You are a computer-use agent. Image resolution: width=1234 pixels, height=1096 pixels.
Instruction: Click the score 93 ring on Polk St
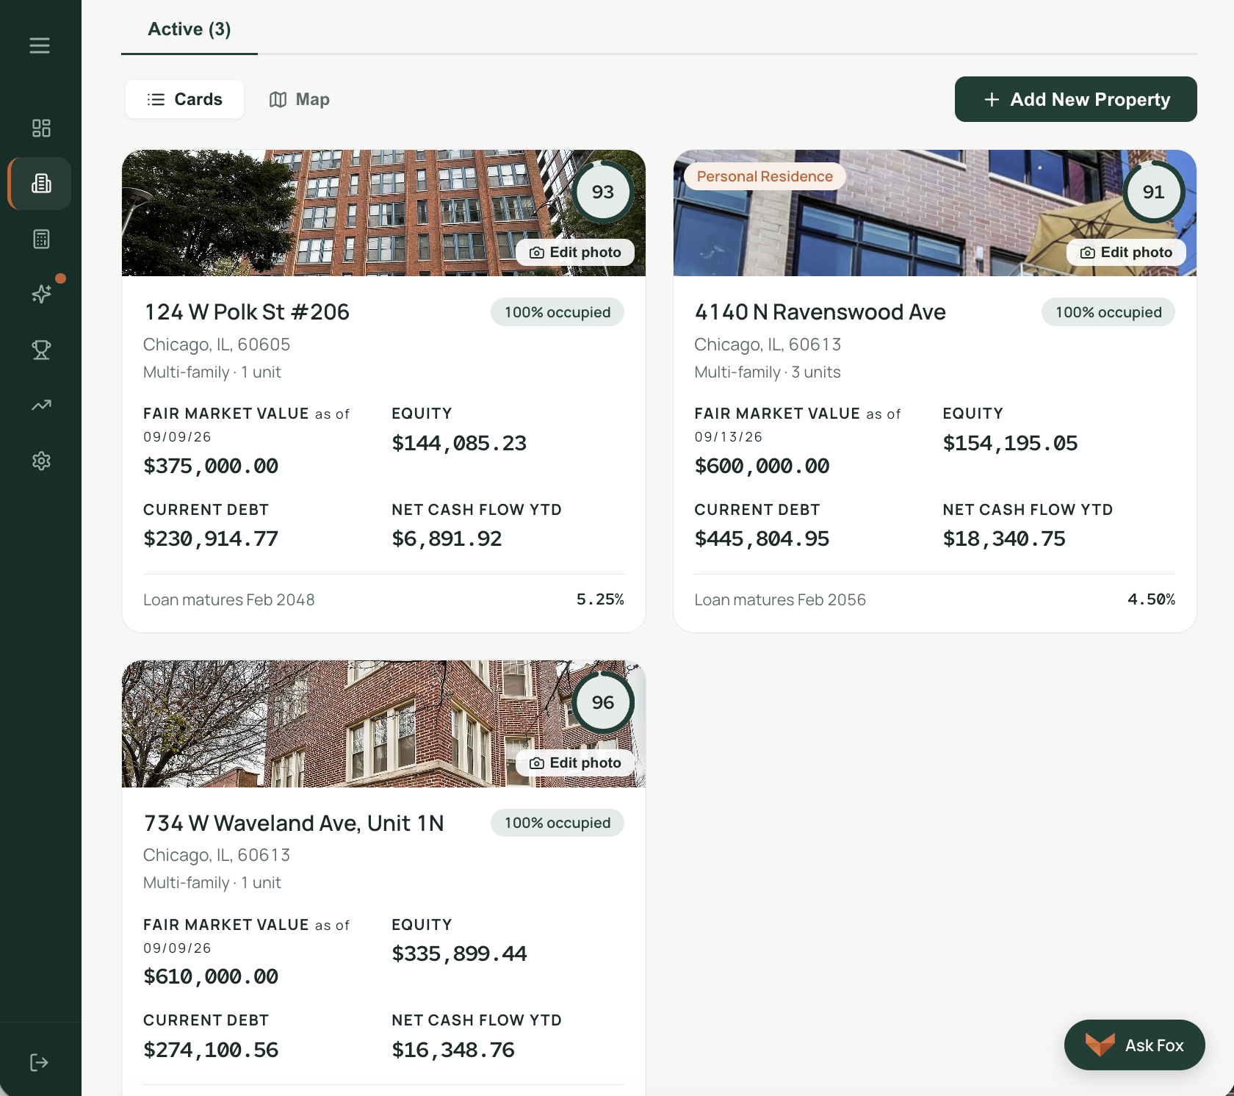603,192
